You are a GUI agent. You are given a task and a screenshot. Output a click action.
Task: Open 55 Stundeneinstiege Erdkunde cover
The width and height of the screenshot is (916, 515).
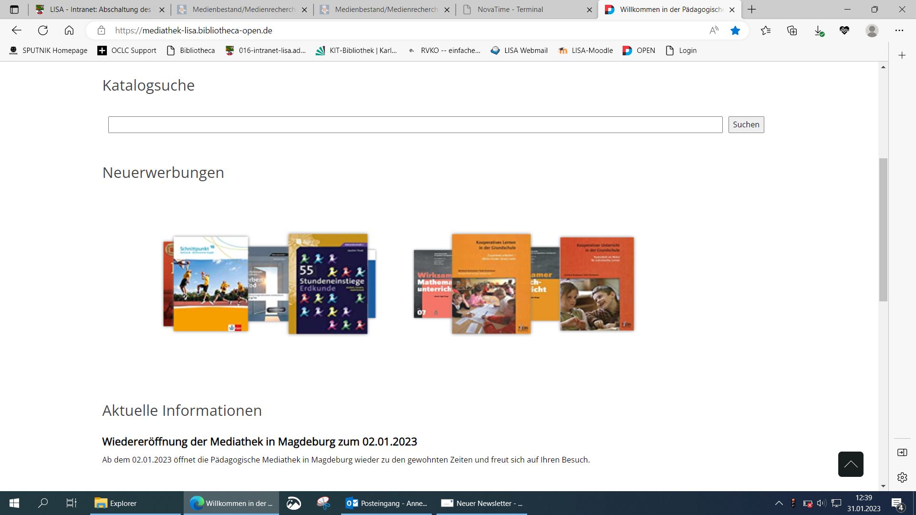click(x=328, y=284)
